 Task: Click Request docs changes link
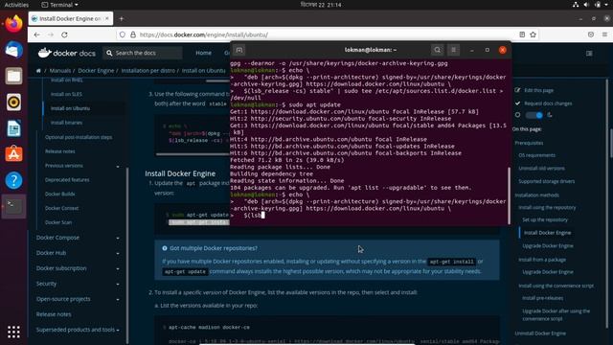(548, 103)
